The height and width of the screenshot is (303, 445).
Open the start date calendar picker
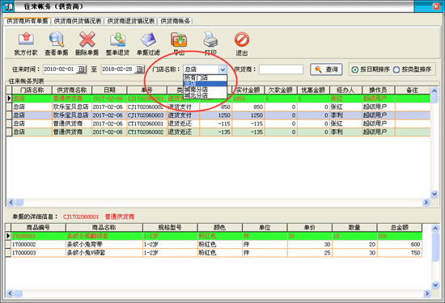[82, 69]
